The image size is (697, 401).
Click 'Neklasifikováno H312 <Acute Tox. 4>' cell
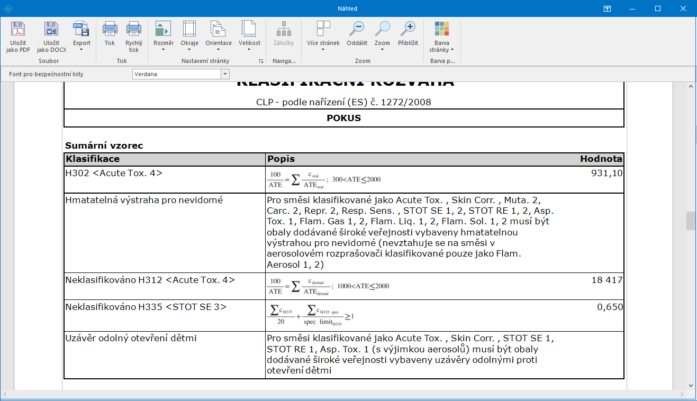click(x=165, y=286)
